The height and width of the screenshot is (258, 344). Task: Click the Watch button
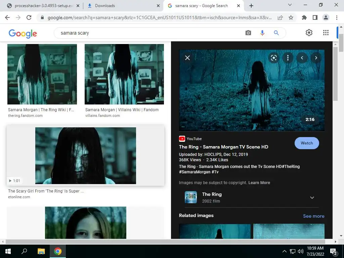click(307, 143)
